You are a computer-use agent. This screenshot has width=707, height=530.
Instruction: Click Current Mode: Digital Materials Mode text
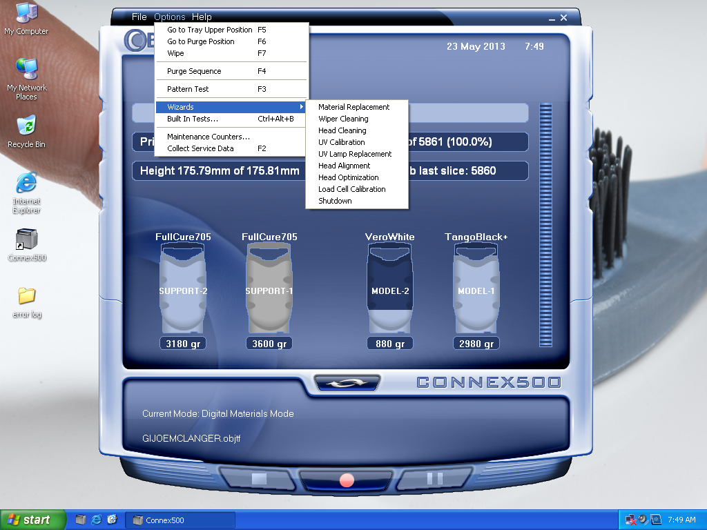[x=217, y=414]
